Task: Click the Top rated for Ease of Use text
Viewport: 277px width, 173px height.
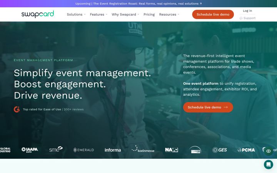Action: (42, 109)
